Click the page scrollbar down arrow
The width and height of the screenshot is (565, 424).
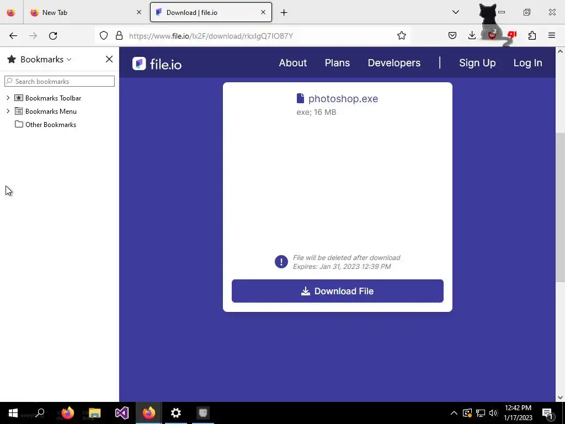(560, 397)
